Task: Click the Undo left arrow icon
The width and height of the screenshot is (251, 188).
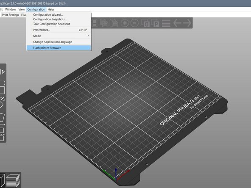Action: point(177,23)
